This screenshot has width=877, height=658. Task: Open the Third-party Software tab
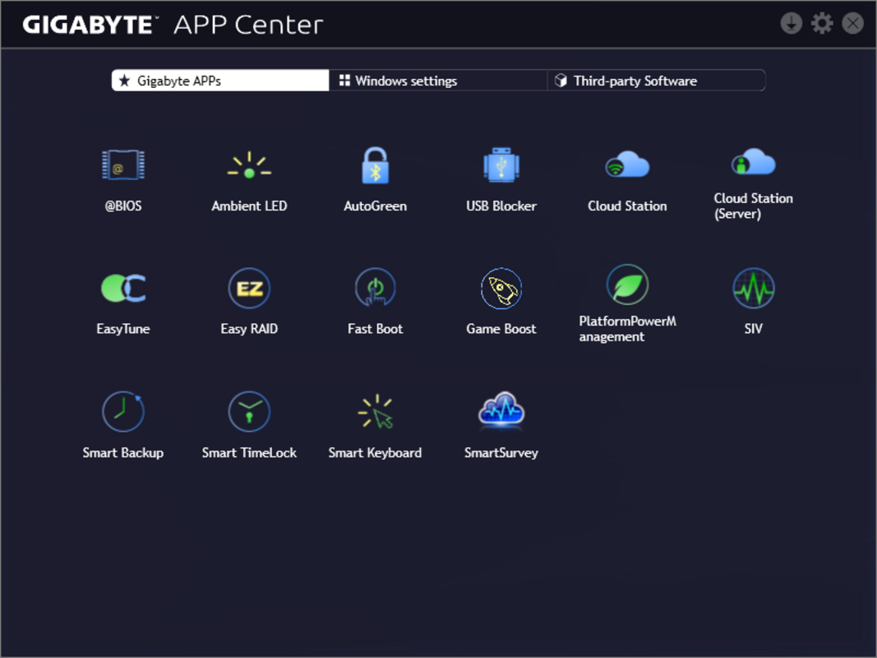(x=635, y=80)
